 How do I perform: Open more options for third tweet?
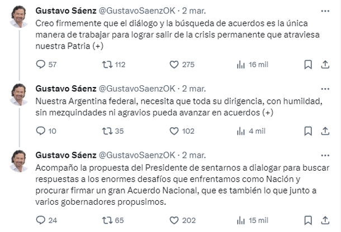pyautogui.click(x=325, y=154)
